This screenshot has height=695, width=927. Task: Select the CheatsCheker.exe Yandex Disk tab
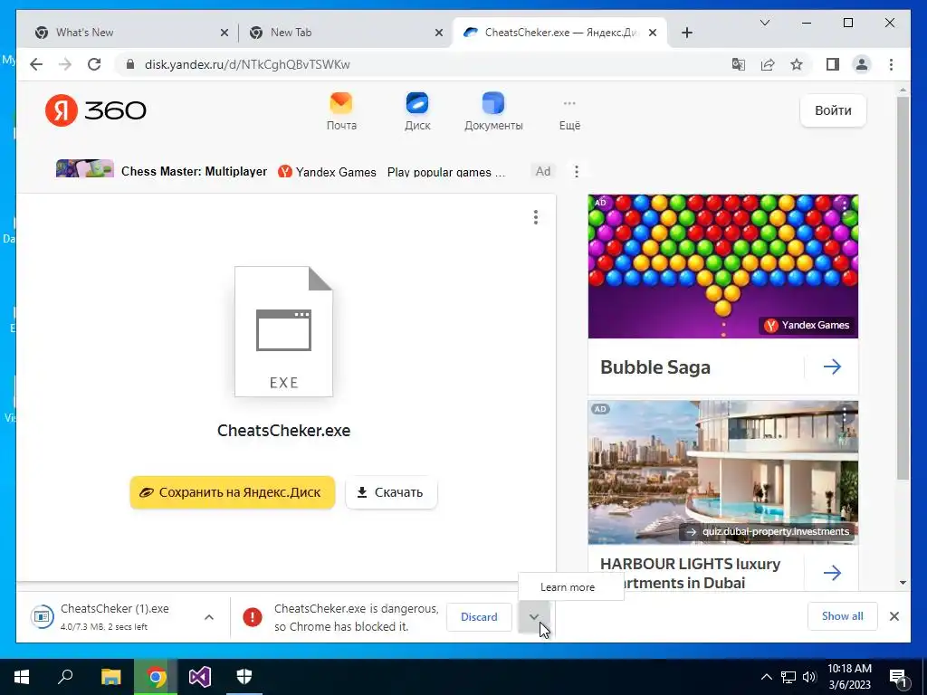click(559, 33)
